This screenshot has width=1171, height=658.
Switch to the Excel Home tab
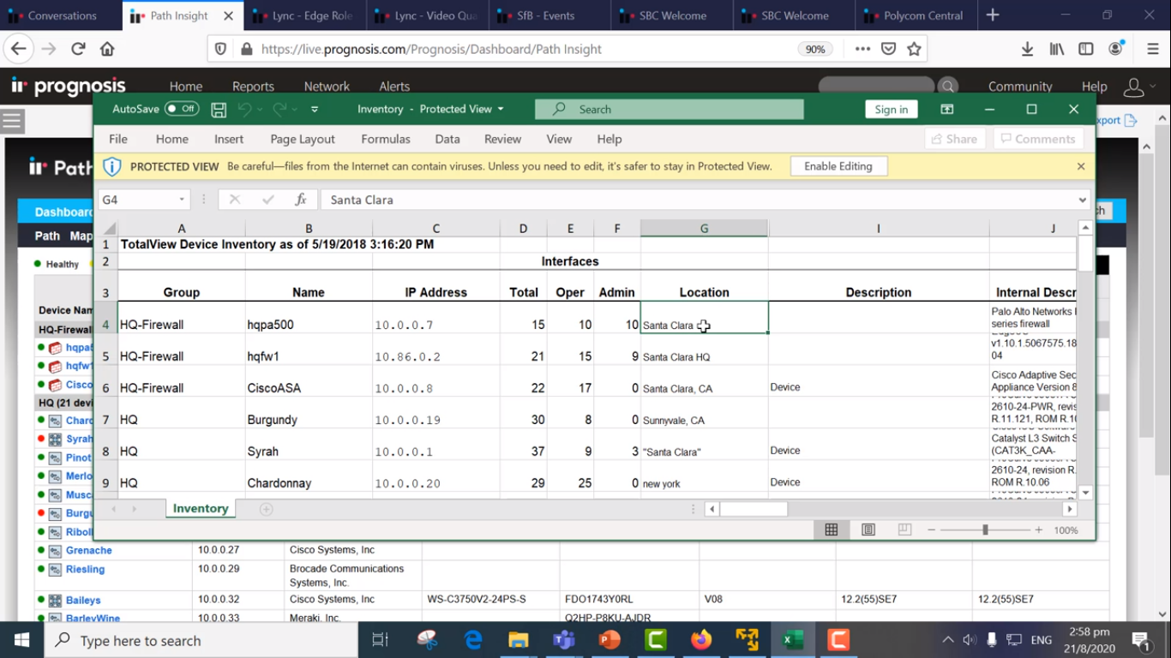point(172,139)
